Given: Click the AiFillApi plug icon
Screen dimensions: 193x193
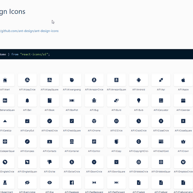Looking at the screenshot, I should pyautogui.click(x=161, y=80).
